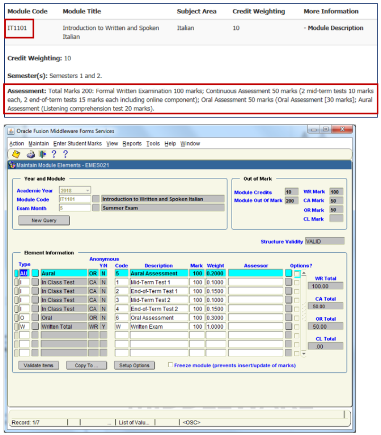This screenshot has height=435, width=381.
Task: Click the first question mark help icon
Action: (x=54, y=154)
